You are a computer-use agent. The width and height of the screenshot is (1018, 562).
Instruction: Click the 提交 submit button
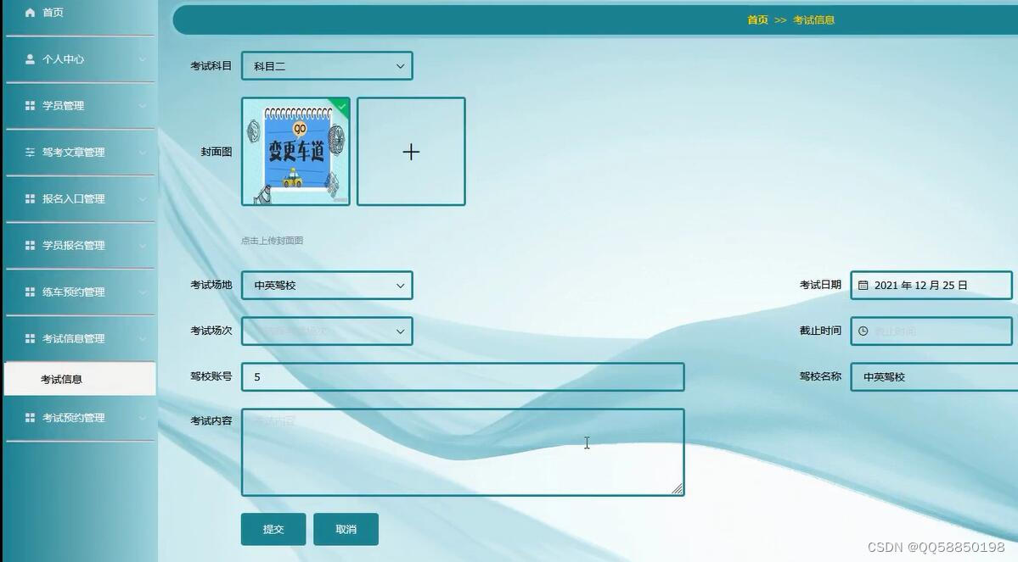273,528
